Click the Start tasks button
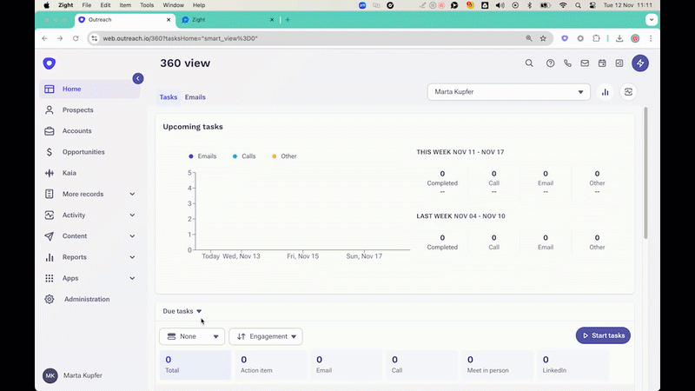Screen dimensions: 695x391 pyautogui.click(x=603, y=335)
